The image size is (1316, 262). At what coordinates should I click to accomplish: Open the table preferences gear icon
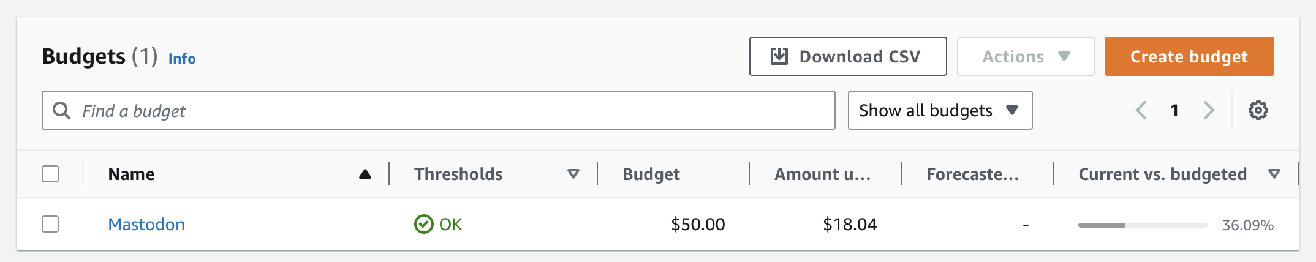point(1258,111)
